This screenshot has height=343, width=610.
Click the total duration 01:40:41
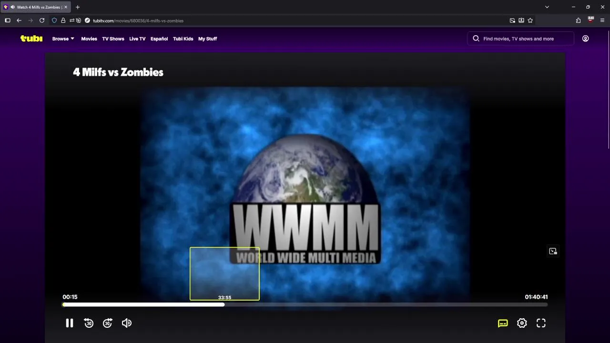536,297
